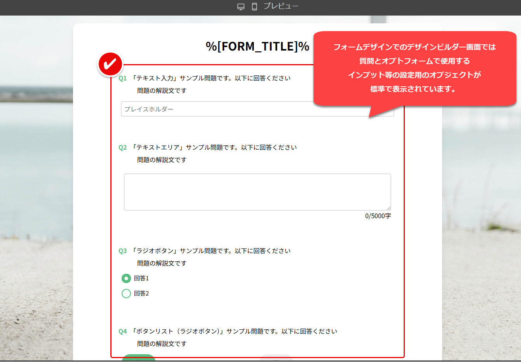Image resolution: width=521 pixels, height=362 pixels.
Task: Click the red checkmark badge icon
Action: tap(110, 63)
